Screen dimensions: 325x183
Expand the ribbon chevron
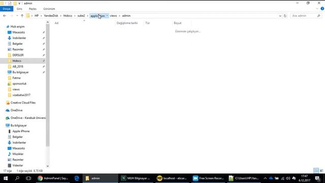point(317,9)
